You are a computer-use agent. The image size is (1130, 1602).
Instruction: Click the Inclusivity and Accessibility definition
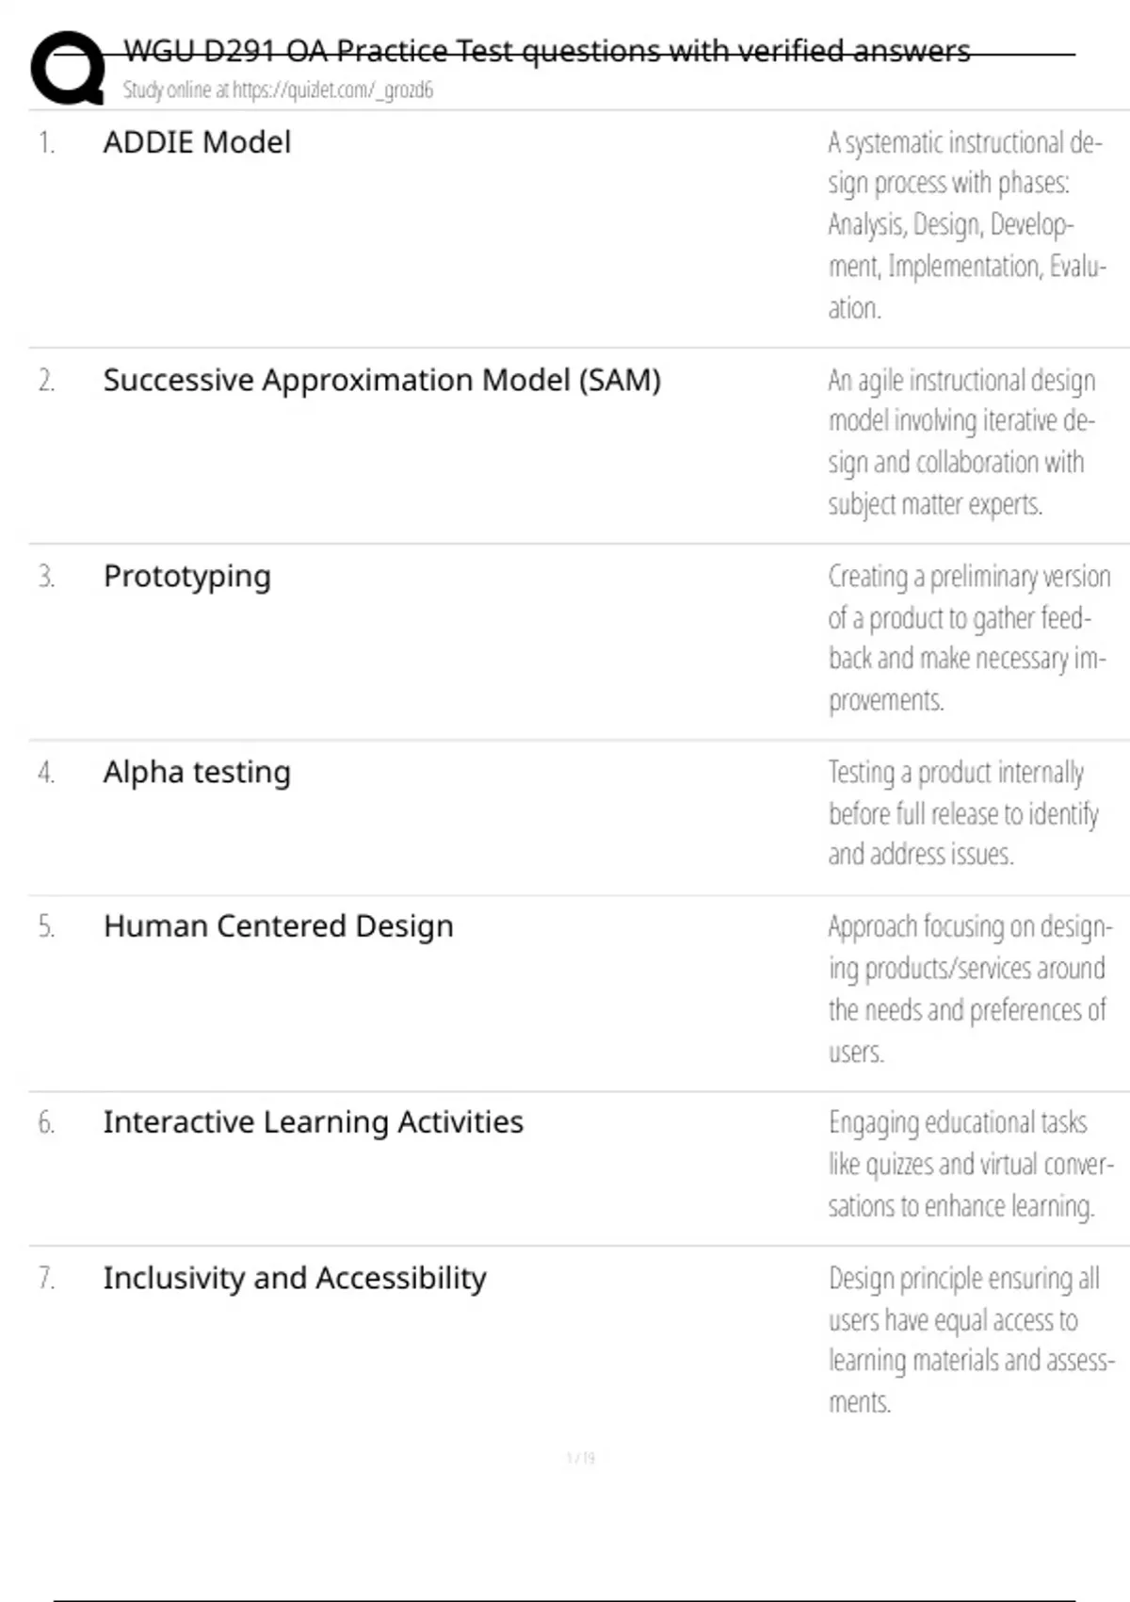(970, 1340)
